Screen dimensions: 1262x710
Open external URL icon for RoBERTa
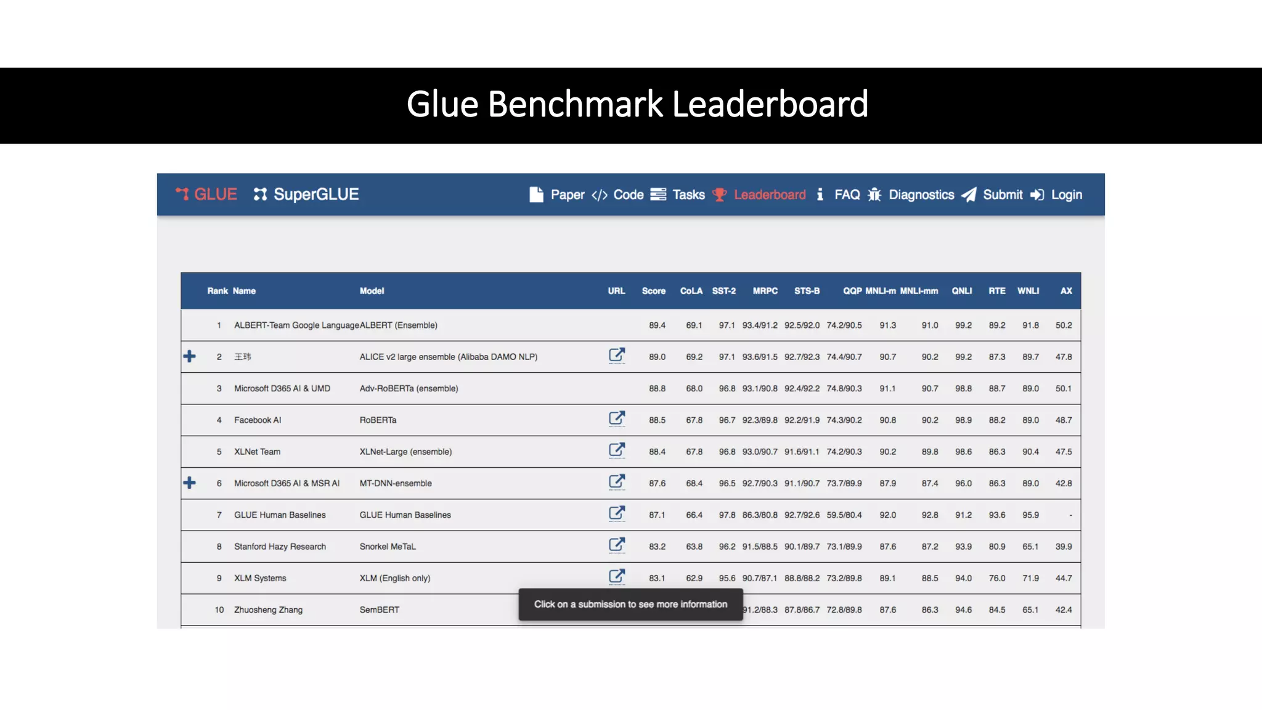pyautogui.click(x=617, y=418)
